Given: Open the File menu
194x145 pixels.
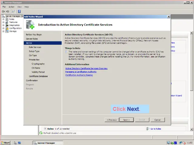Looking at the screenshot, I should pyautogui.click(x=4, y=7).
